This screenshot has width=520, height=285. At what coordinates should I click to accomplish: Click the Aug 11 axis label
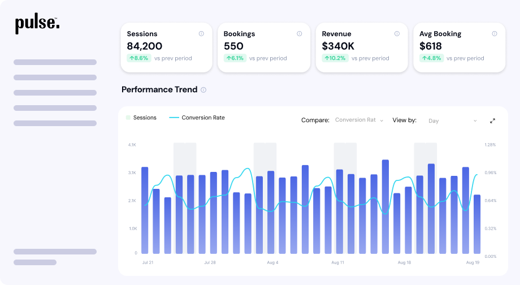click(x=337, y=262)
